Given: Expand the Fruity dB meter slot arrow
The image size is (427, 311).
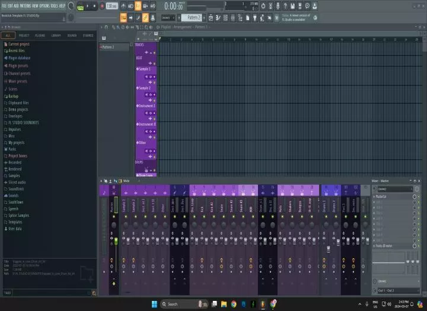Looking at the screenshot, I should [374, 246].
